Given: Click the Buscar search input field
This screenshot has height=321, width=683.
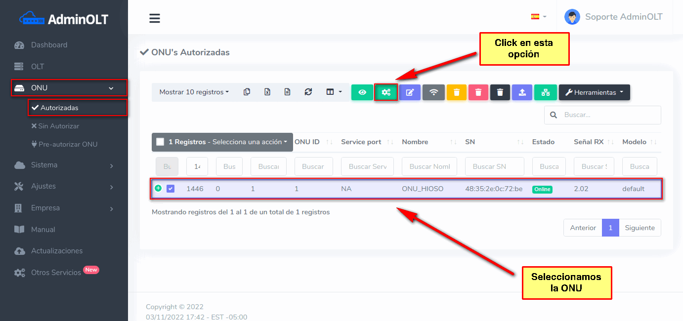Looking at the screenshot, I should coord(609,115).
